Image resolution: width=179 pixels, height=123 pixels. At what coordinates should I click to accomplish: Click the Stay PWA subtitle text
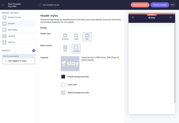(12, 6)
